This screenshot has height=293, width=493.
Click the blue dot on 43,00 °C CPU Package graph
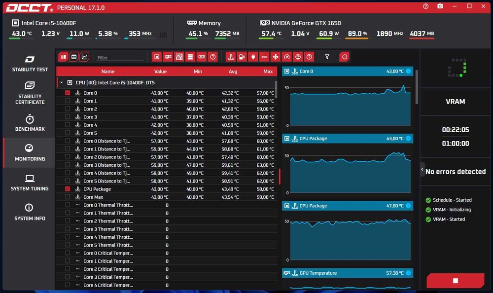[408, 139]
